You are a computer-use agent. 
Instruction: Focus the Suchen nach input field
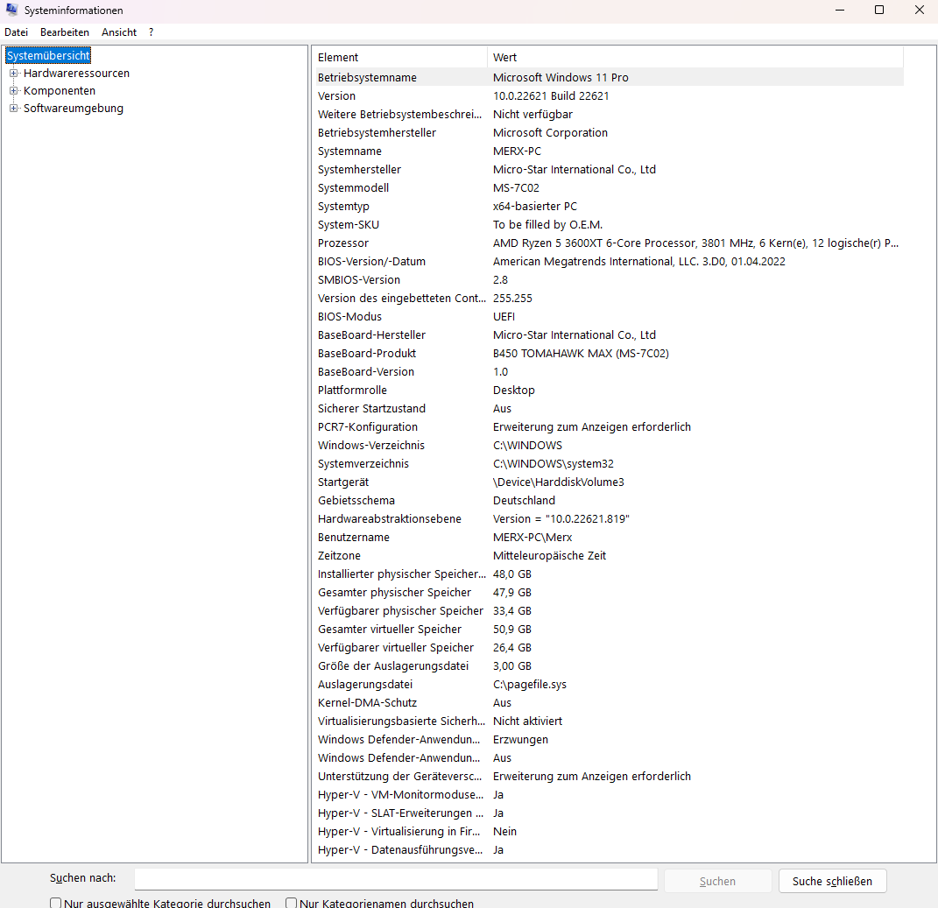pyautogui.click(x=396, y=879)
